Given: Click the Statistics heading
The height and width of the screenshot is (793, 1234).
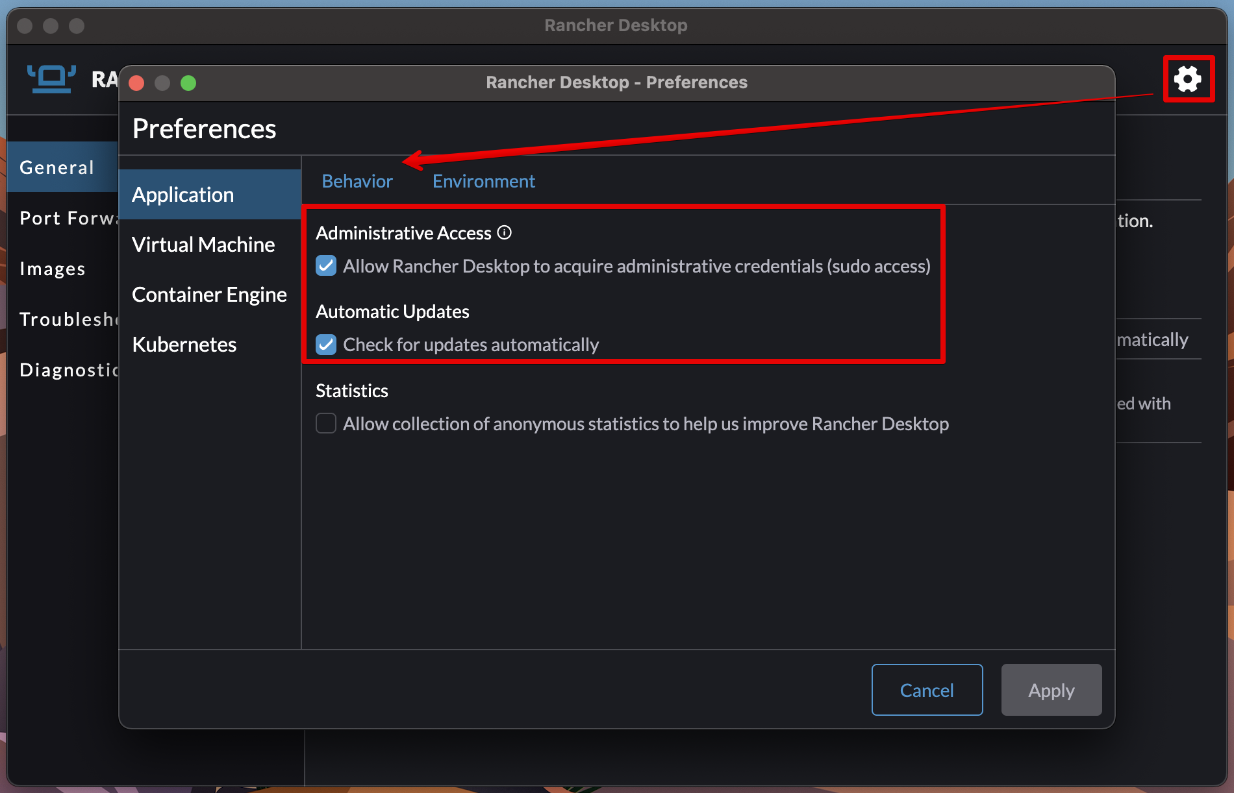Looking at the screenshot, I should point(351,391).
